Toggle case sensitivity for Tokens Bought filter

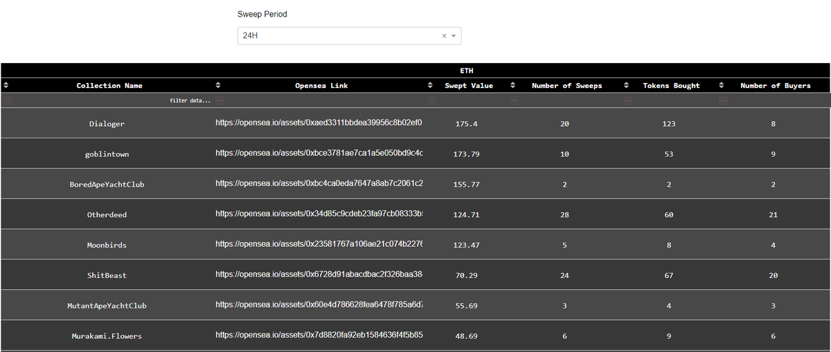coord(628,100)
